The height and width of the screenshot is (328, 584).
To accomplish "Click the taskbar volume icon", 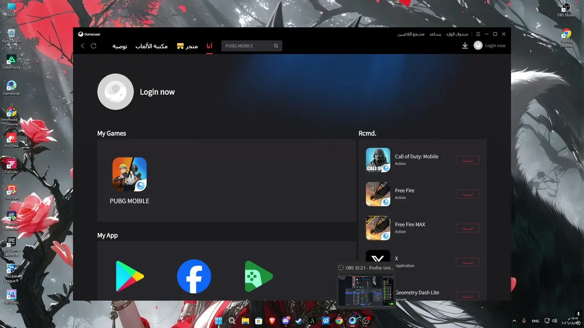I will coord(554,321).
